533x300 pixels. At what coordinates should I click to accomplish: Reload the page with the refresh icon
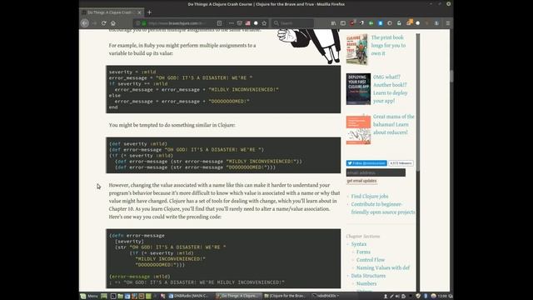point(104,23)
